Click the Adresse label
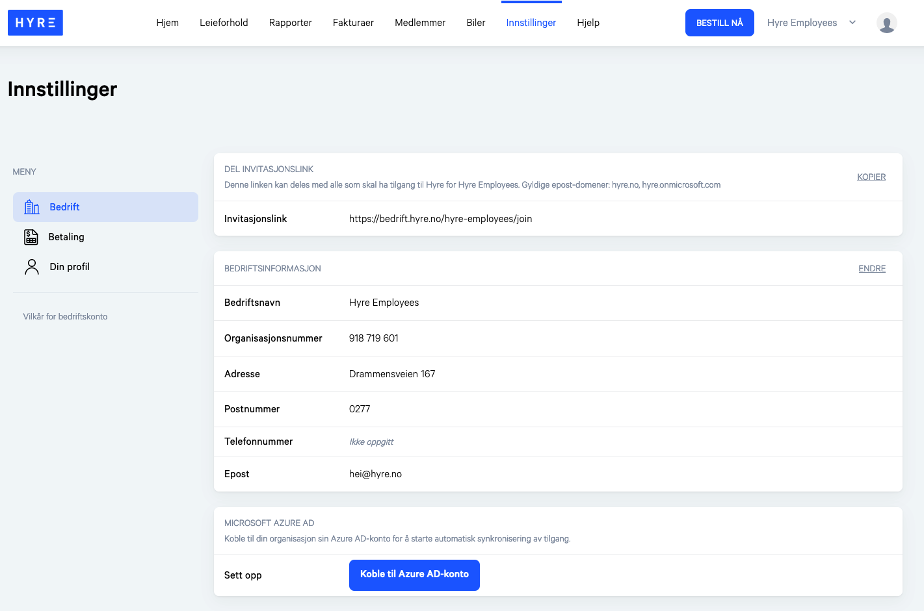The image size is (924, 611). click(242, 374)
